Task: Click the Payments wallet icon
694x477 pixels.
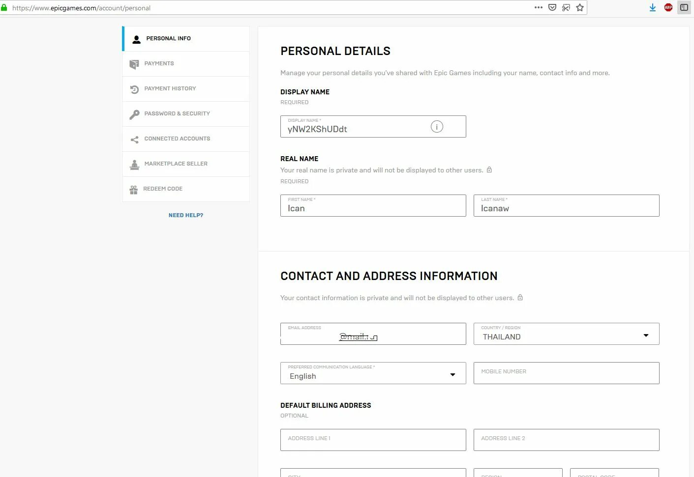Action: point(134,64)
